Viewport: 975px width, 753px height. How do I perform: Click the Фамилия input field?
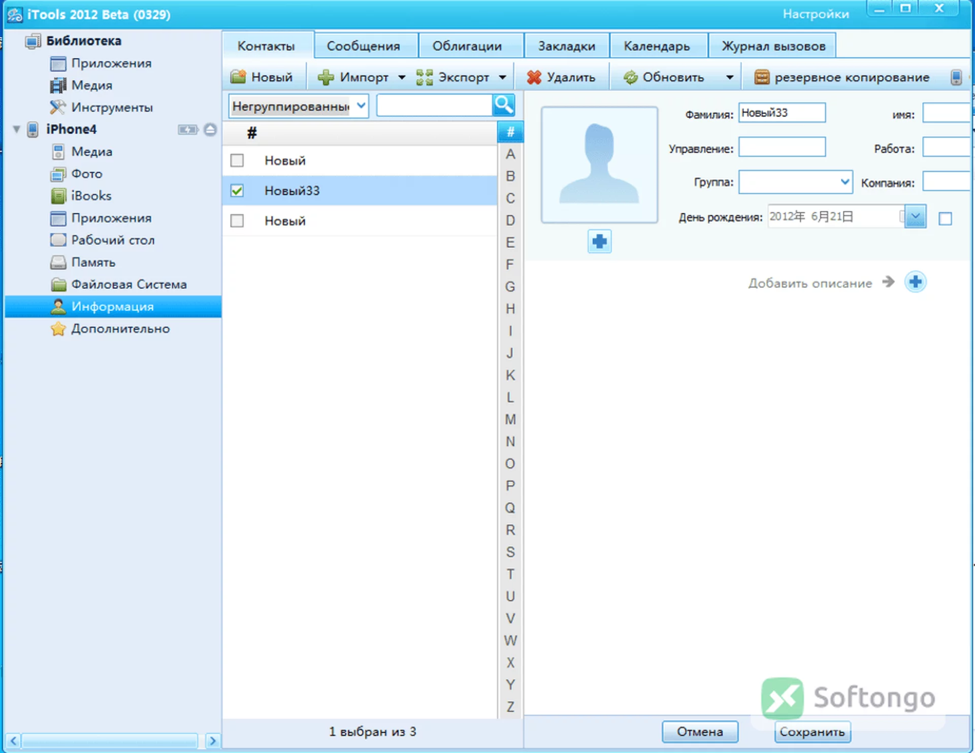click(782, 113)
